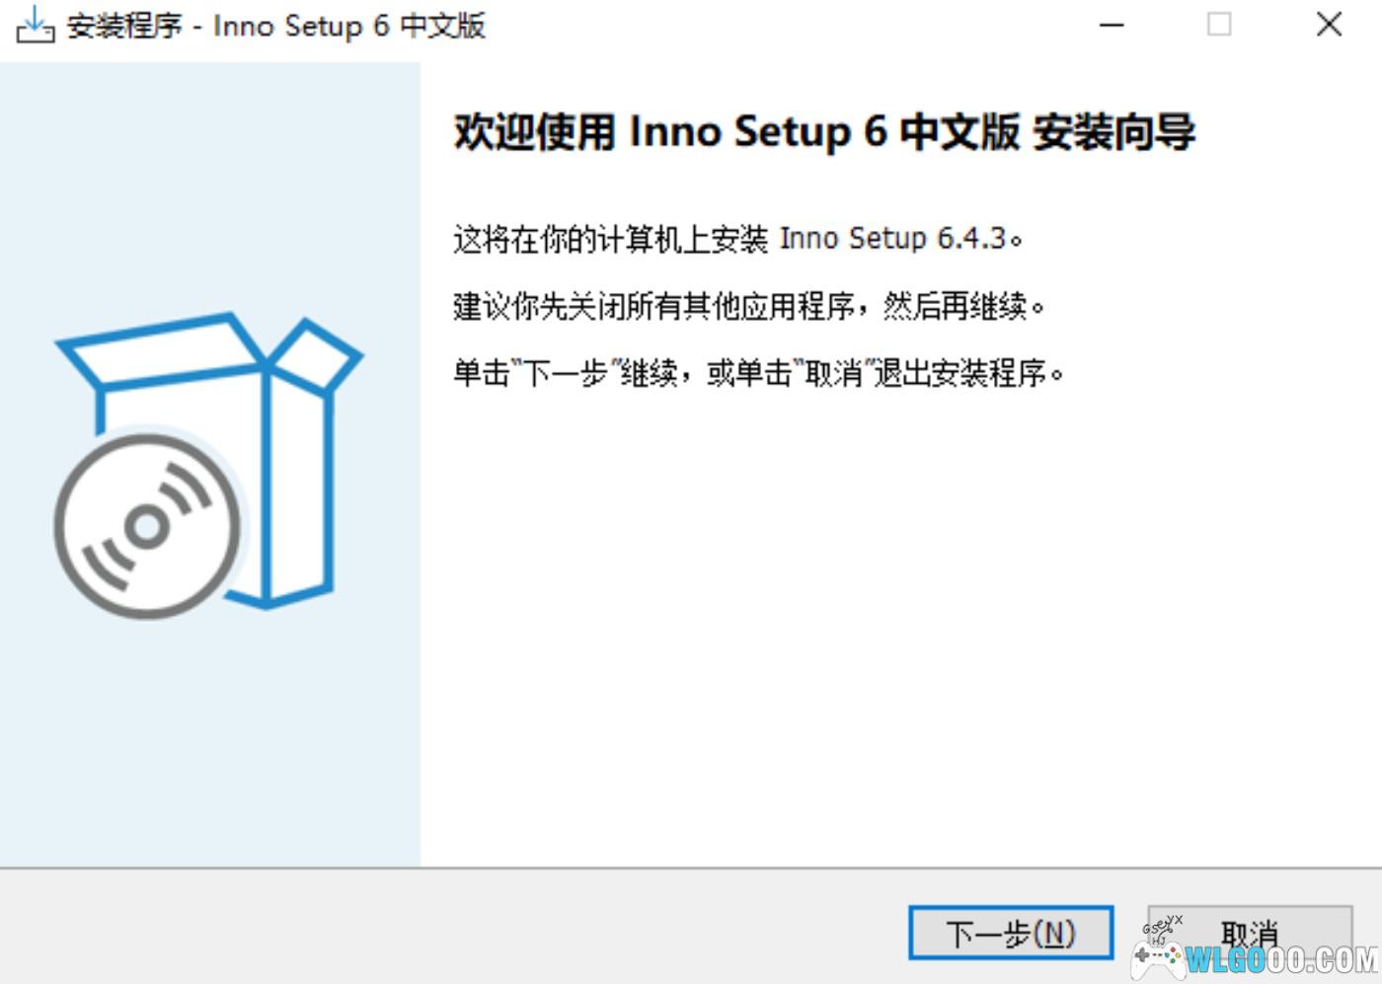Click the empty grey bottom bar left of 下一步

point(444,928)
